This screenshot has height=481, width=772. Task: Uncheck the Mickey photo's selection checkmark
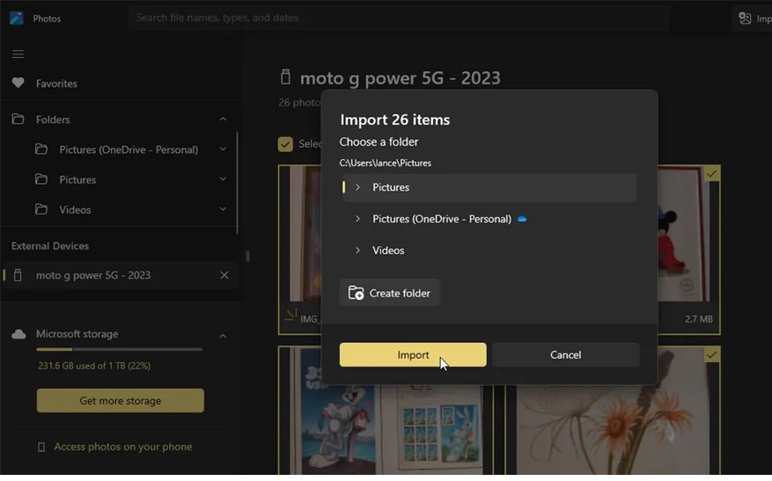coord(711,173)
